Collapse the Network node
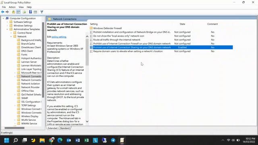The height and width of the screenshot is (145, 258). tap(11, 37)
